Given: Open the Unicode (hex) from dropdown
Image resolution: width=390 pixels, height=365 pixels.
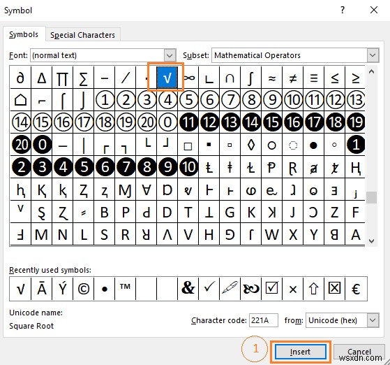Looking at the screenshot, I should click(x=373, y=320).
